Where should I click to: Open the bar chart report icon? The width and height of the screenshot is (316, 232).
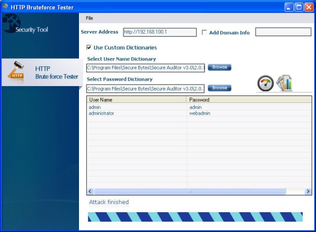click(x=284, y=83)
